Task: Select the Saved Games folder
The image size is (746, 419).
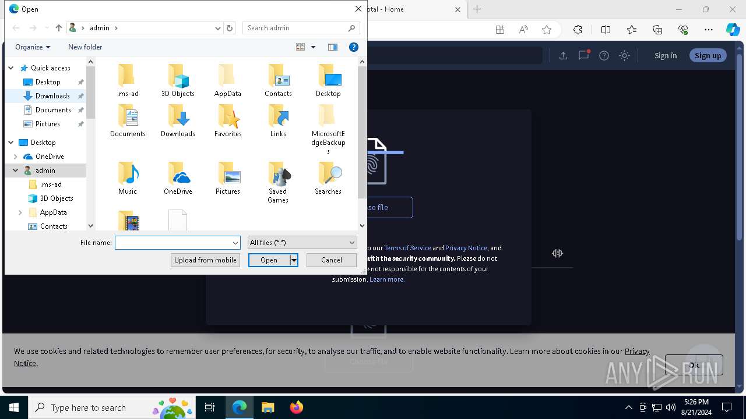Action: click(278, 183)
